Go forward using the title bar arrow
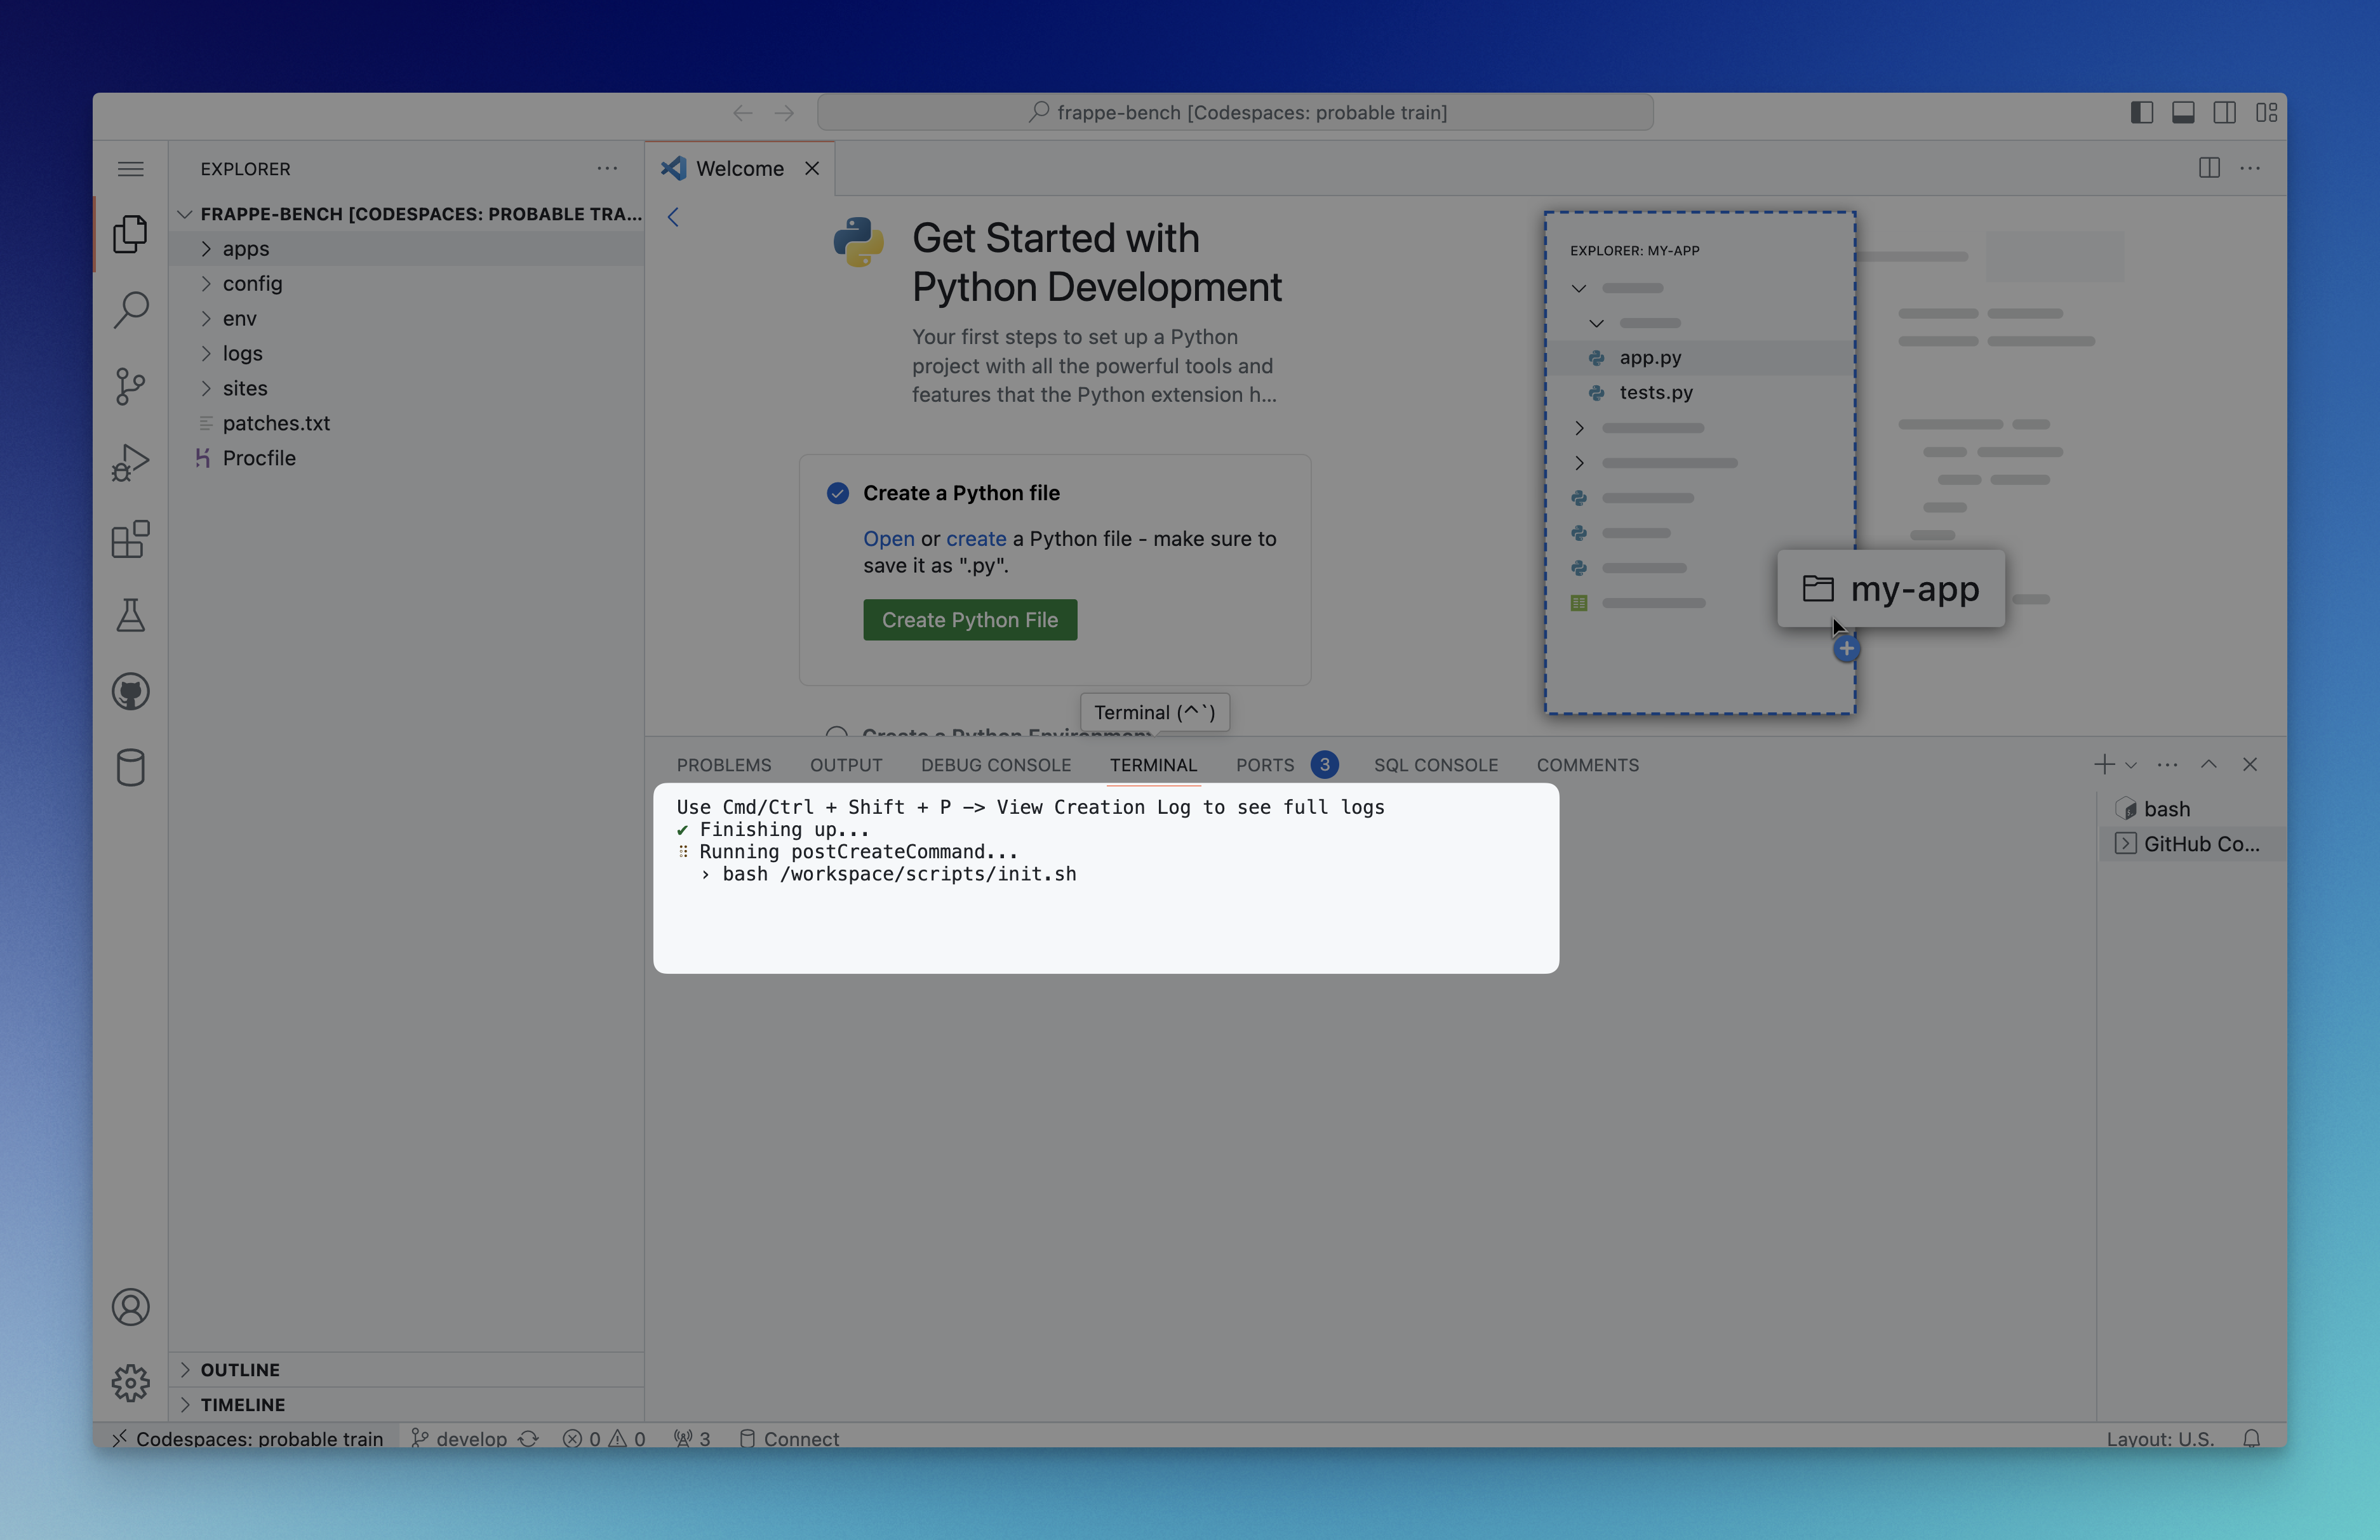The image size is (2380, 1540). (x=784, y=113)
